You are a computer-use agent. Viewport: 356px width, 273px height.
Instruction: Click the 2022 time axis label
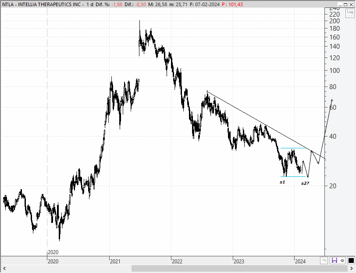pos(177,262)
